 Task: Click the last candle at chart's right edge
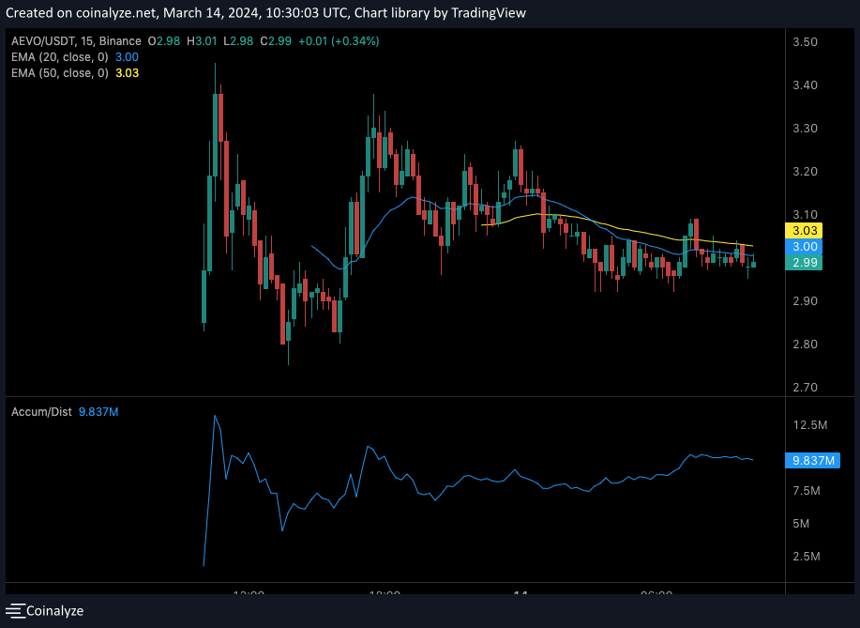753,265
